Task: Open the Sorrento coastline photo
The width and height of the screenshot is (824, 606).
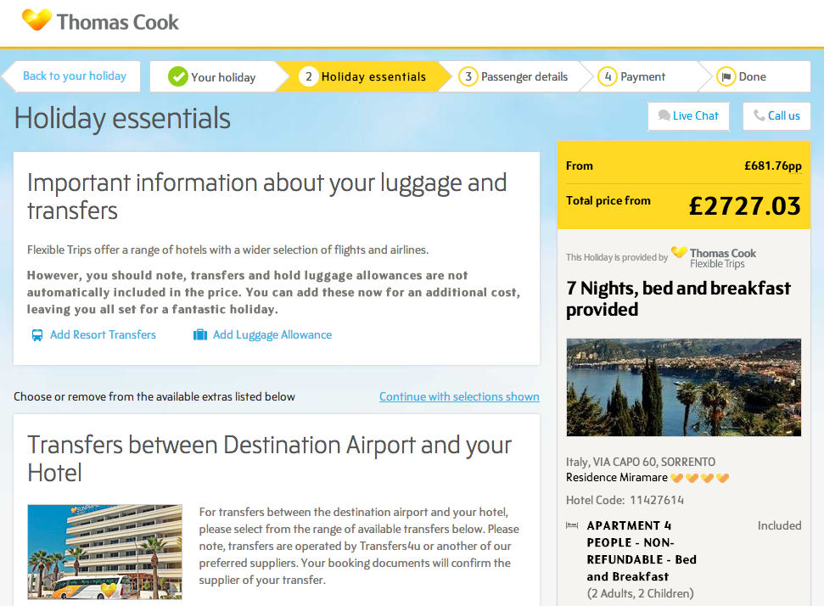Action: pos(684,387)
